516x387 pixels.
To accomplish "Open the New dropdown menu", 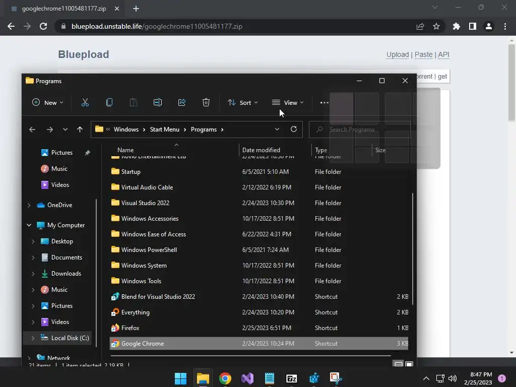I will 47,103.
